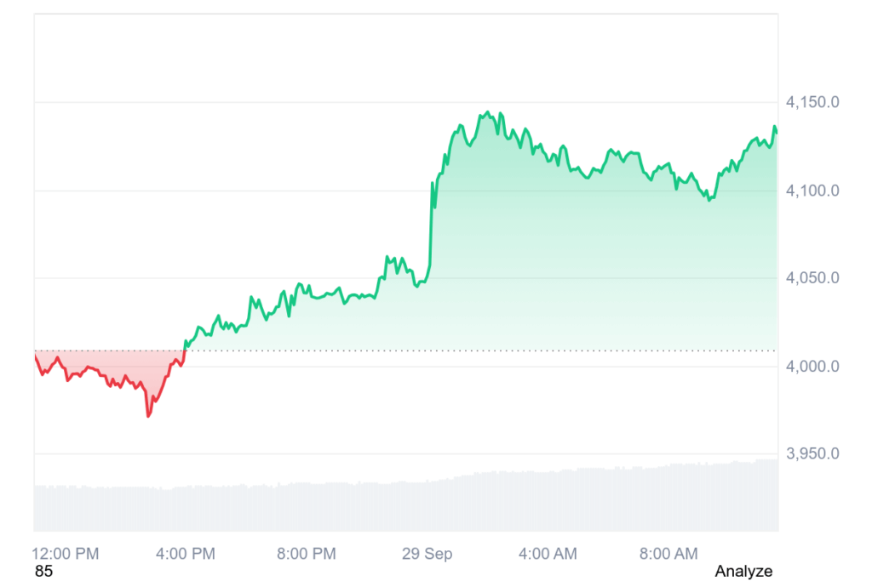Select the 4:00 AM time axis label
Screen dimensions: 872x581
coord(547,554)
